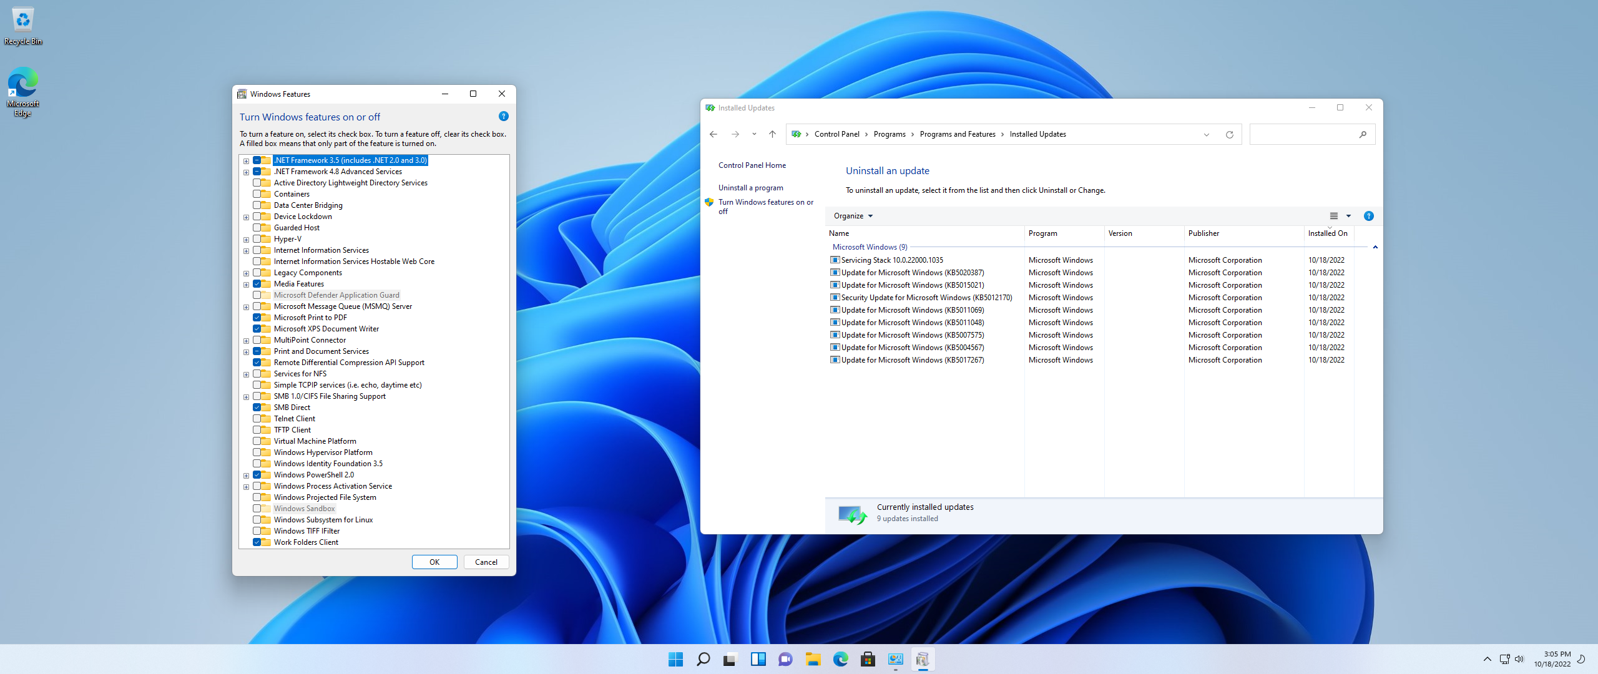Click the Installed Updates search field
The width and height of the screenshot is (1598, 674).
click(1303, 134)
